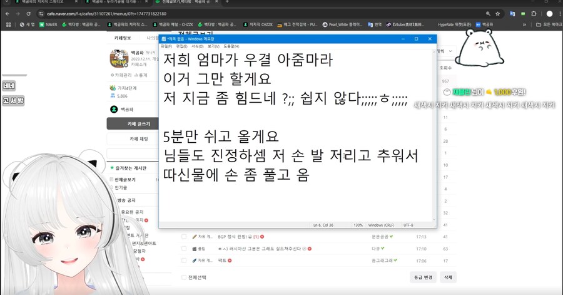Click the 고서방 overlay button

[13, 101]
